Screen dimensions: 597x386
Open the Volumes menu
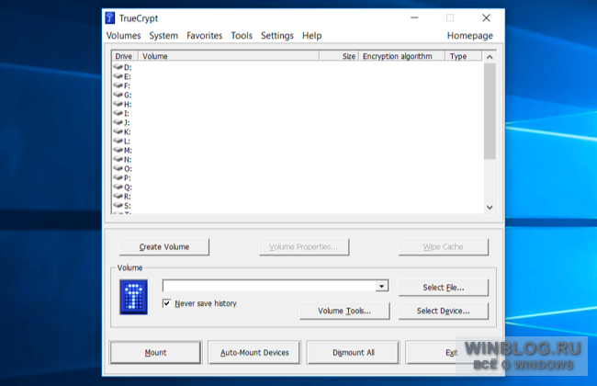click(123, 36)
